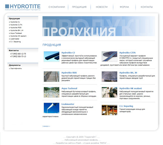The width and height of the screenshot is (163, 145).
Task: Click the Hydrotite RSS product thumbnail
Action: (51, 76)
